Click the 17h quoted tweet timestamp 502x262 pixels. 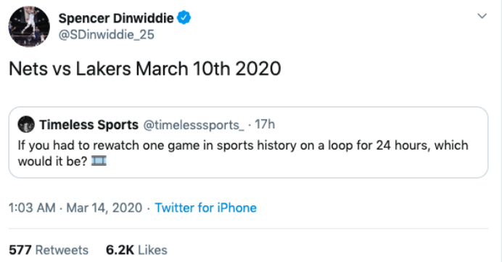click(x=265, y=124)
